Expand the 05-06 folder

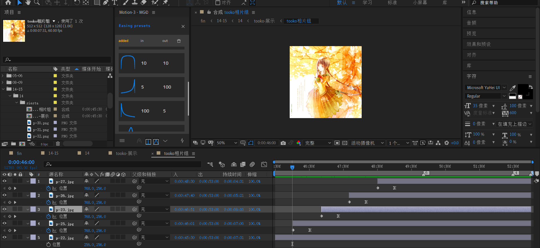(3, 76)
